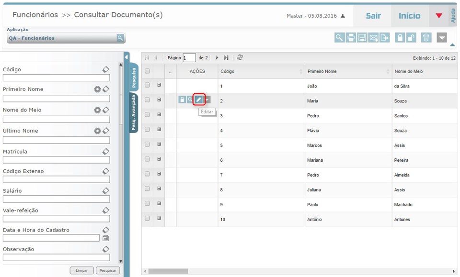Open the gray dropdown arrow in the top toolbar

pyautogui.click(x=442, y=38)
